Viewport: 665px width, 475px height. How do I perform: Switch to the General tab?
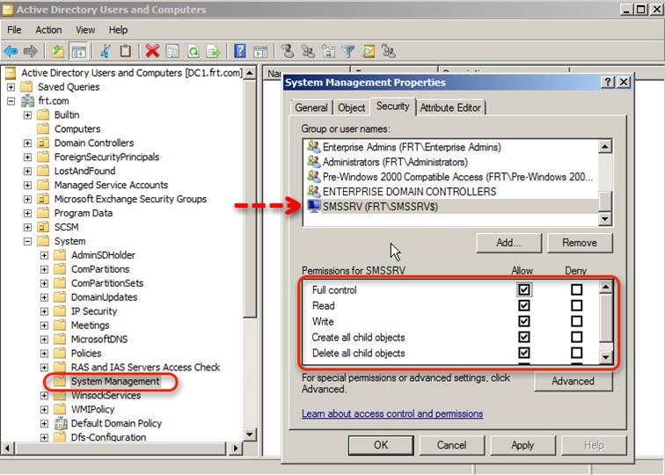[311, 107]
